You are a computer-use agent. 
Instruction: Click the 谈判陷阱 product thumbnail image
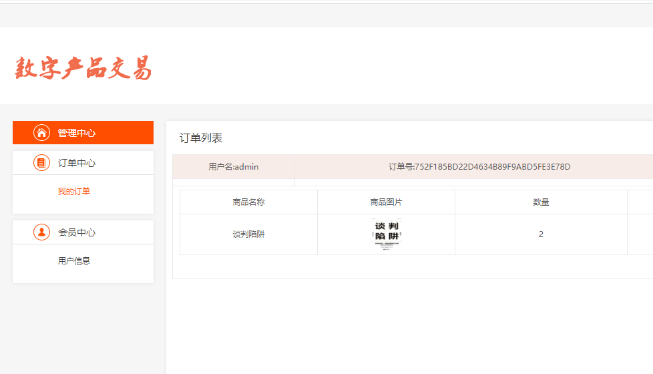click(386, 234)
